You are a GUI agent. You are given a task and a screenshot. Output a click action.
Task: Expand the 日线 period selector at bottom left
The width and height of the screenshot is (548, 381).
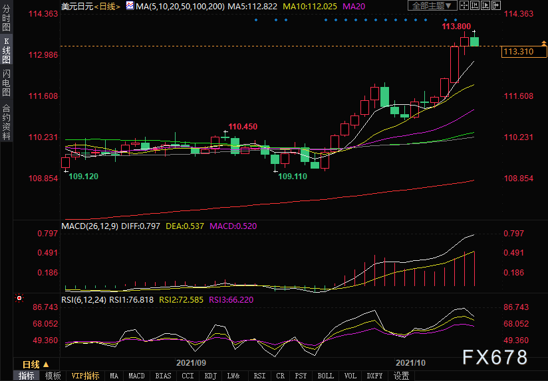(36, 364)
